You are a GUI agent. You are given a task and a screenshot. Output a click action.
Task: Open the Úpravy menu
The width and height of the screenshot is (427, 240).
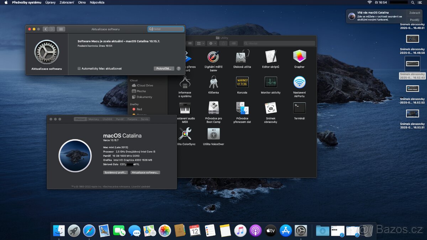[x=51, y=2]
